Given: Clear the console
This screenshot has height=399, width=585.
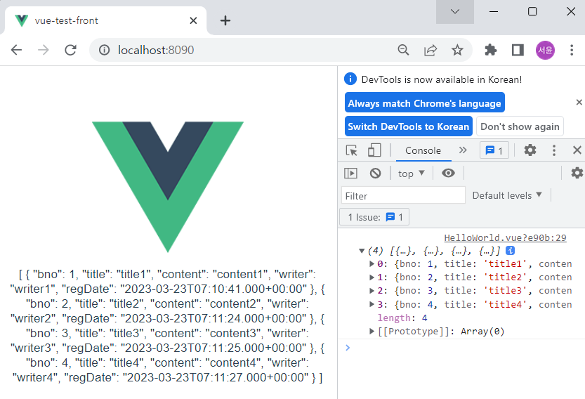Looking at the screenshot, I should pyautogui.click(x=375, y=174).
